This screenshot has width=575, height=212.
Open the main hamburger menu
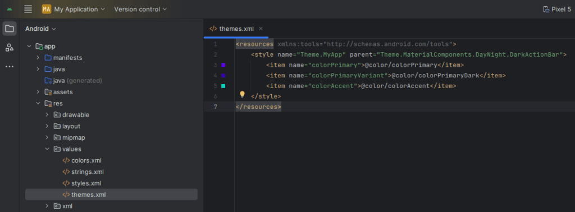28,9
